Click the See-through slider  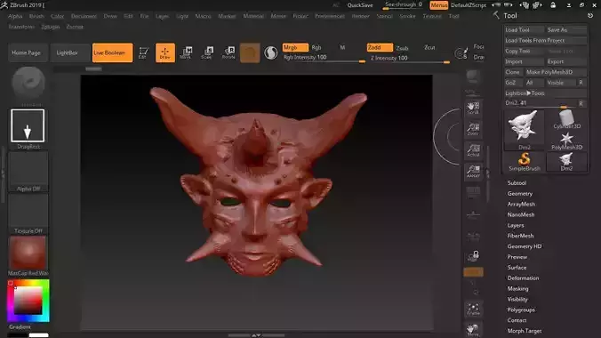point(404,5)
